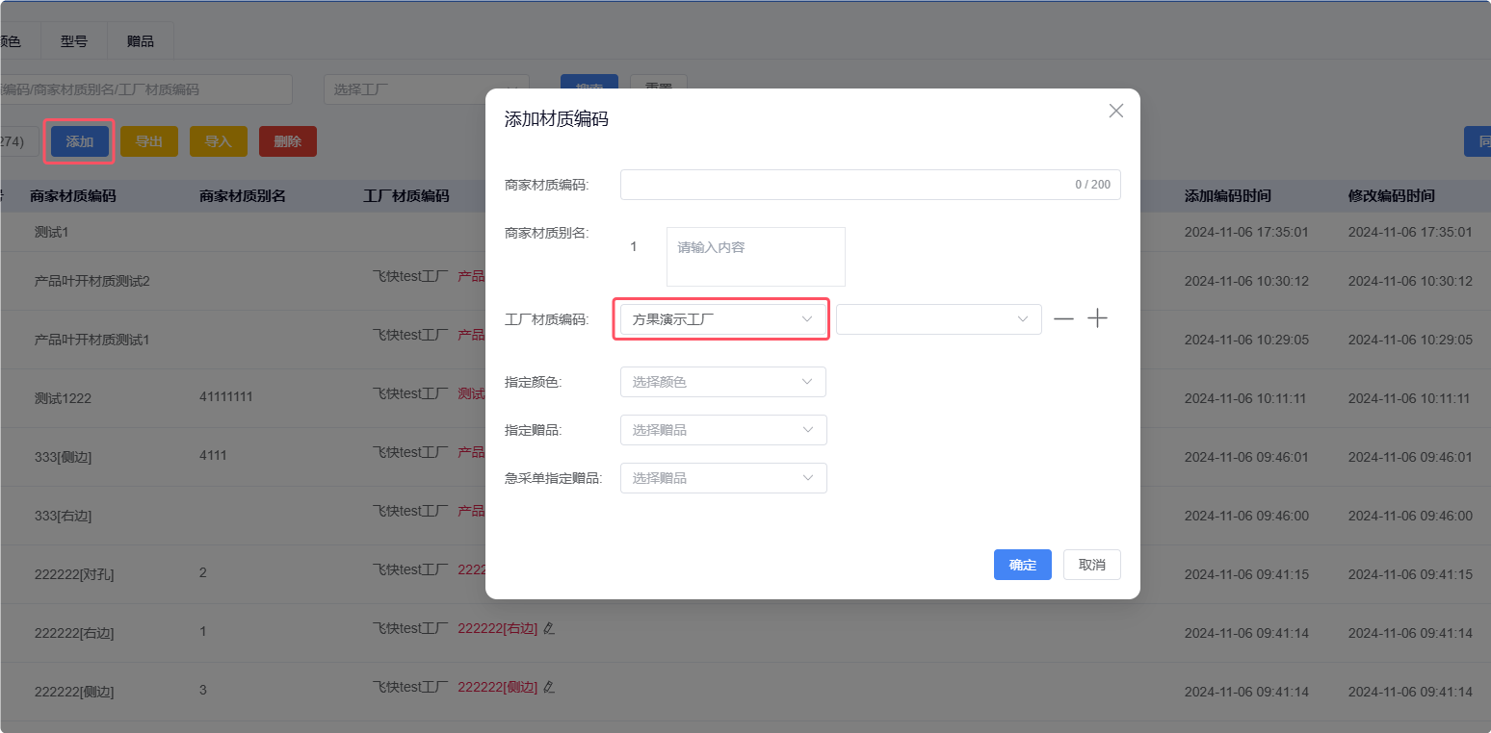
Task: Select the 测试1222 cell
Action: tap(64, 398)
